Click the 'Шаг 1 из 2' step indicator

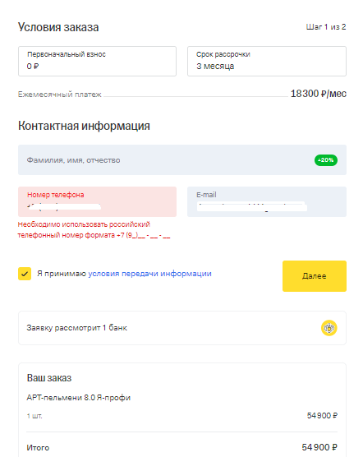click(326, 27)
